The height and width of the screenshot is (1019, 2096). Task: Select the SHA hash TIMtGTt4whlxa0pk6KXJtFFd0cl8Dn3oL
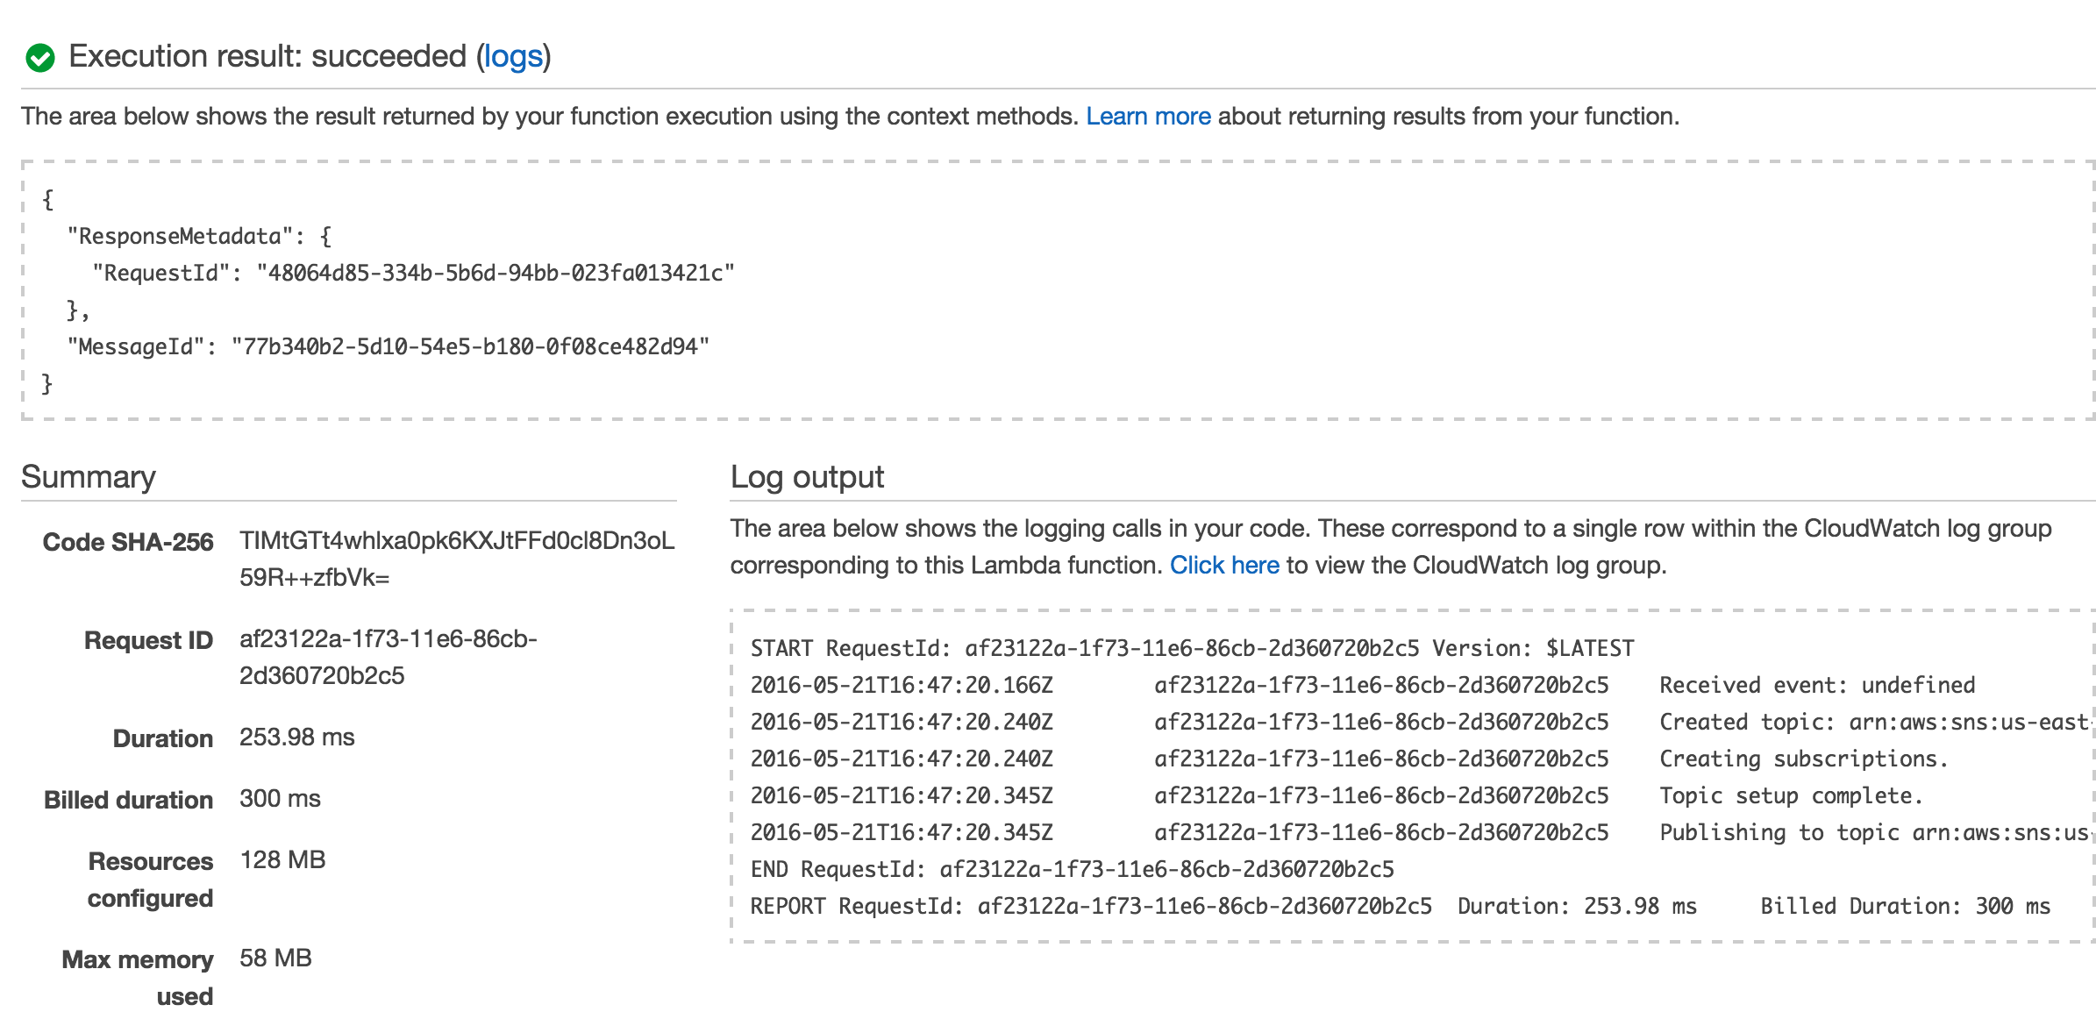pyautogui.click(x=457, y=540)
